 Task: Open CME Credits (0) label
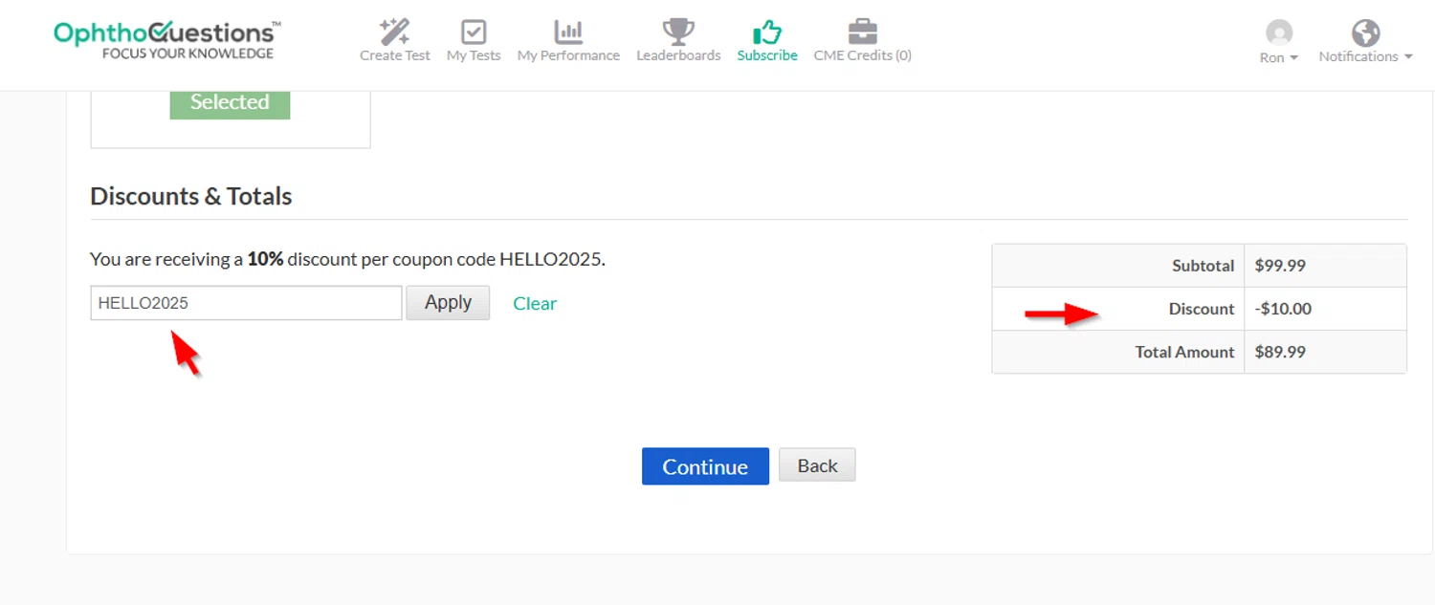pyautogui.click(x=862, y=55)
